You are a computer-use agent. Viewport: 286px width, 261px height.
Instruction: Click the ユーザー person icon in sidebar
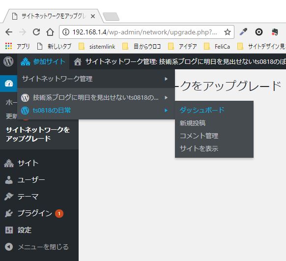pos(9,180)
